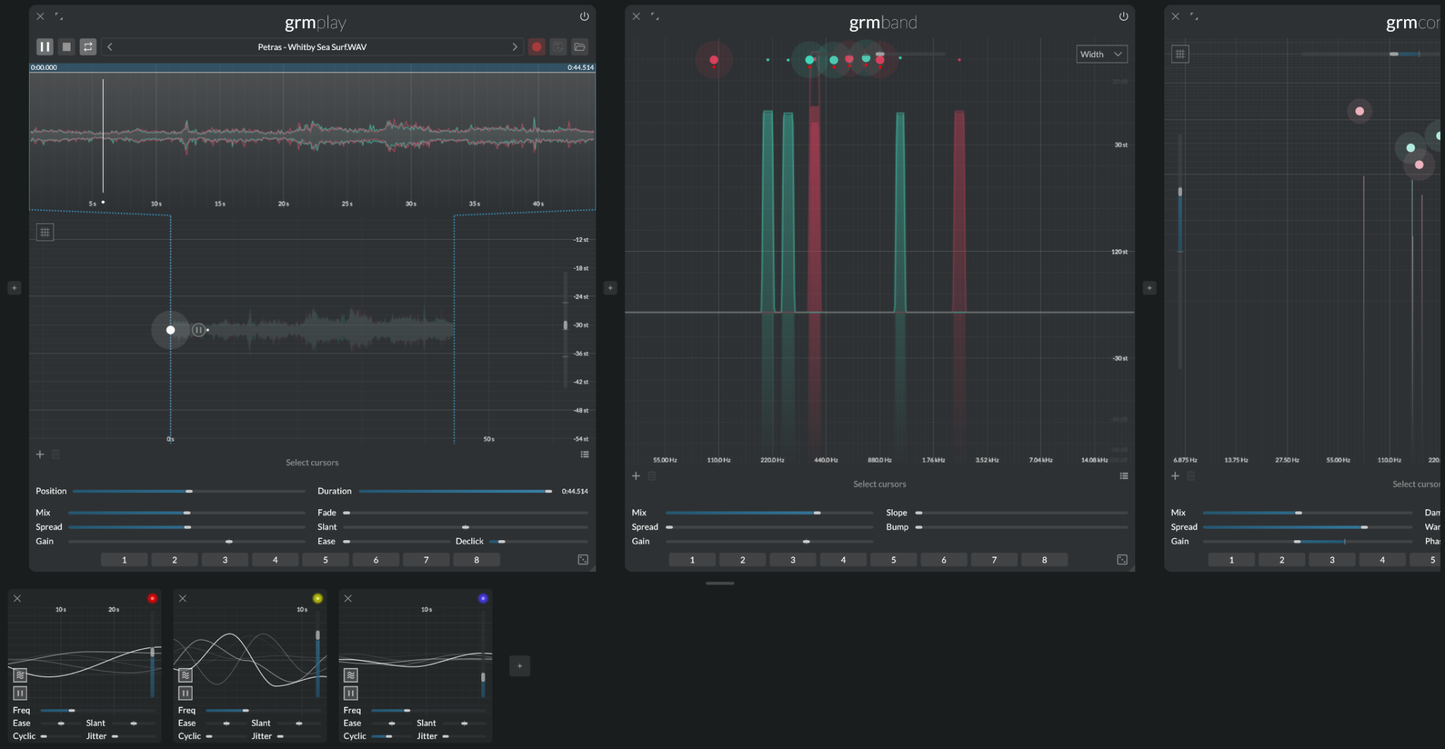Add a new modulator panel
The image size is (1445, 749).
[x=519, y=666]
